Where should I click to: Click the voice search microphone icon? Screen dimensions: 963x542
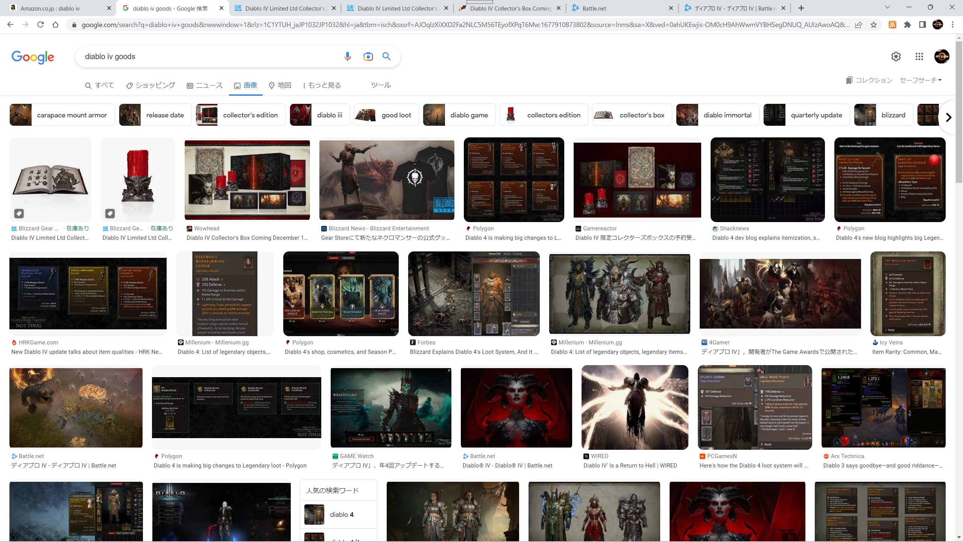point(347,56)
